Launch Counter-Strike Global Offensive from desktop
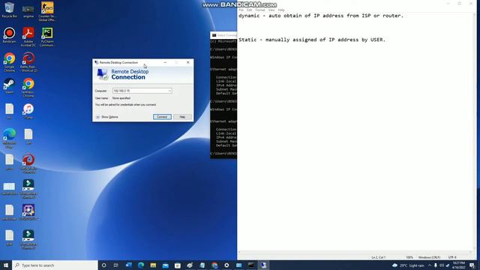The width and height of the screenshot is (480, 270). click(x=47, y=11)
